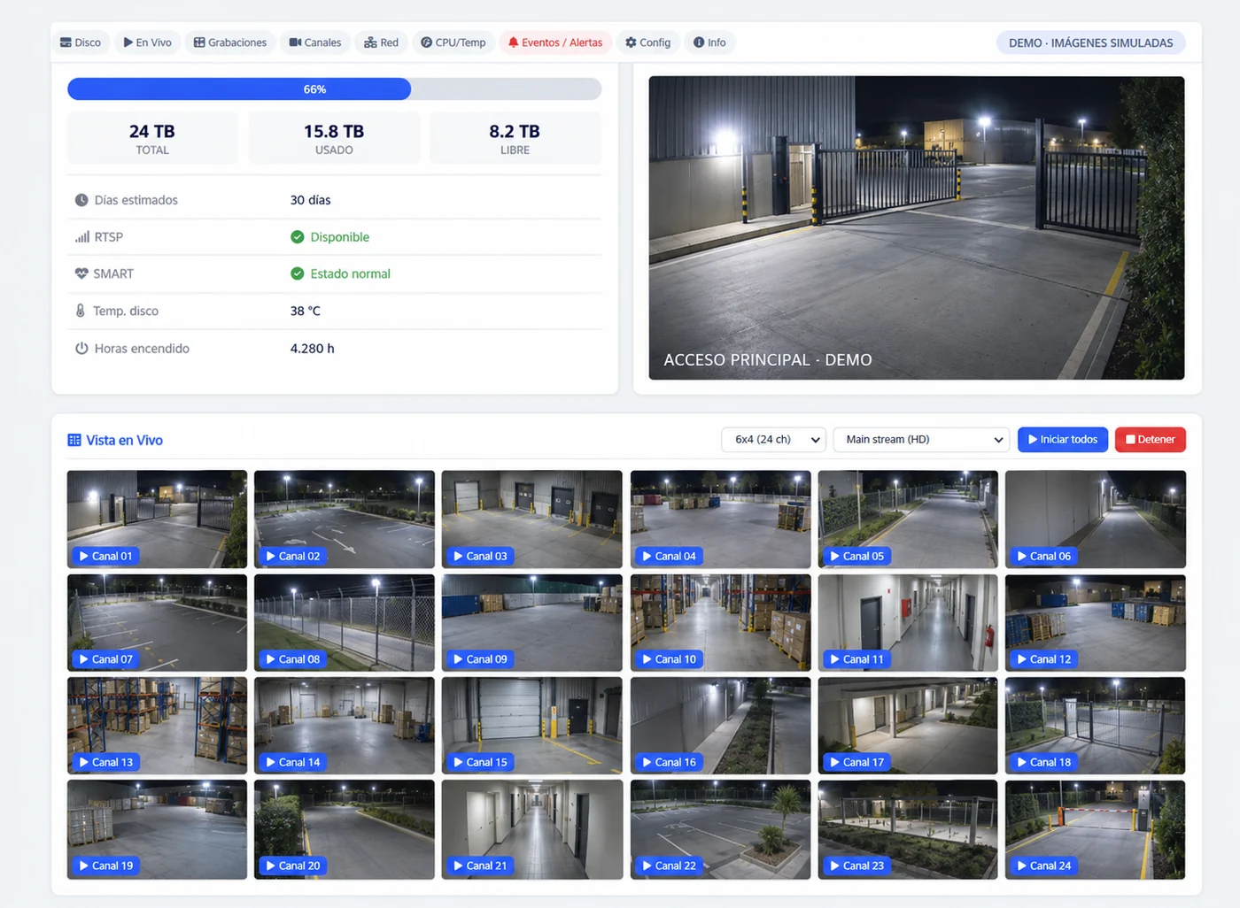Play Canal 21 hallway feed
Screen dimensions: 1240x908
pos(480,866)
